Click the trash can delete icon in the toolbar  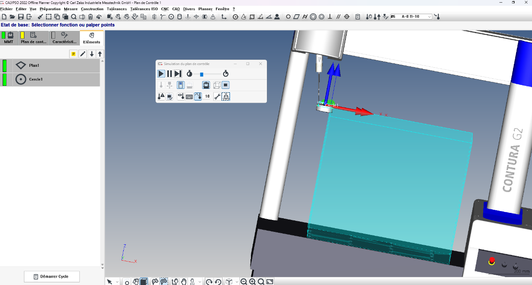(x=90, y=17)
